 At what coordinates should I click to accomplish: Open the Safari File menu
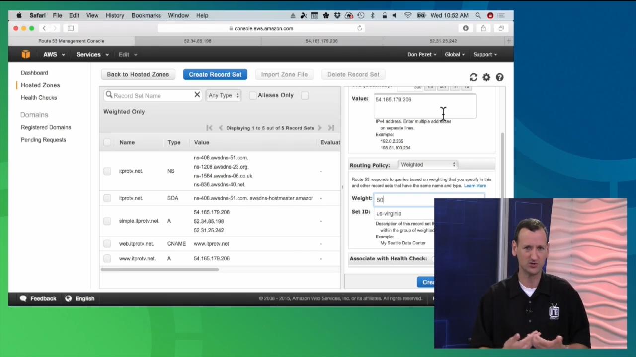(57, 15)
